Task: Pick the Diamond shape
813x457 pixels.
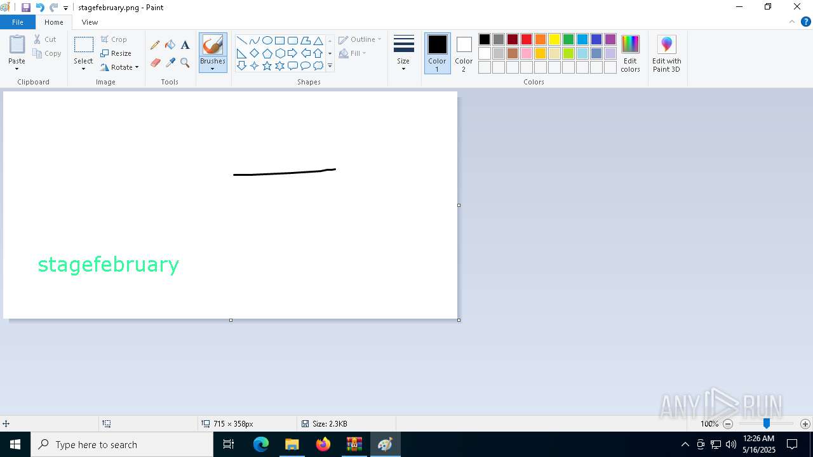Action: (255, 53)
